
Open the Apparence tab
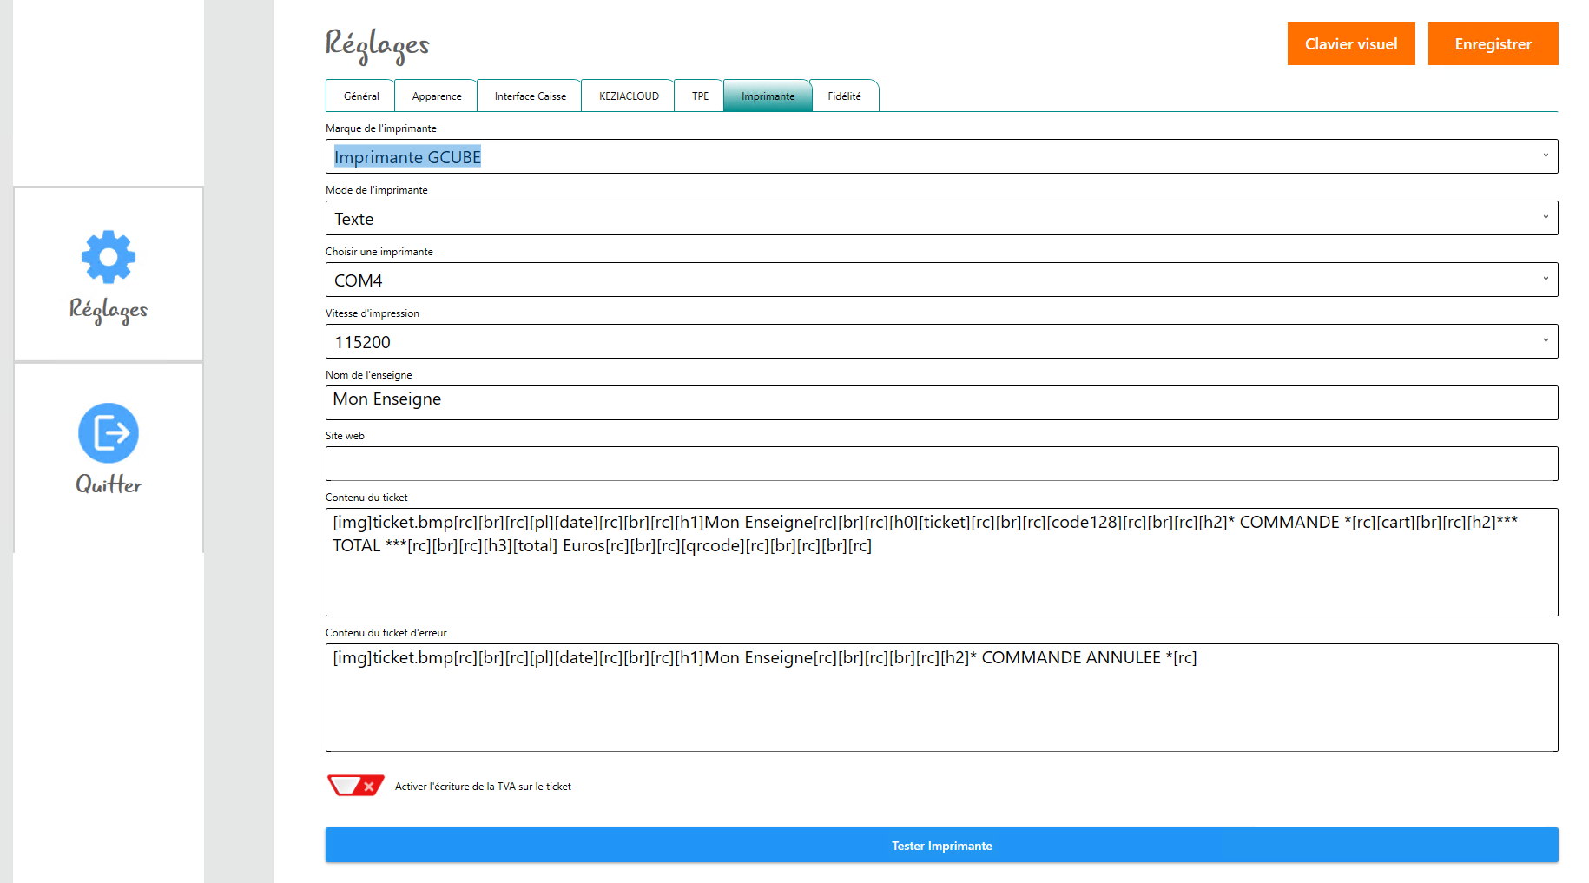point(436,96)
